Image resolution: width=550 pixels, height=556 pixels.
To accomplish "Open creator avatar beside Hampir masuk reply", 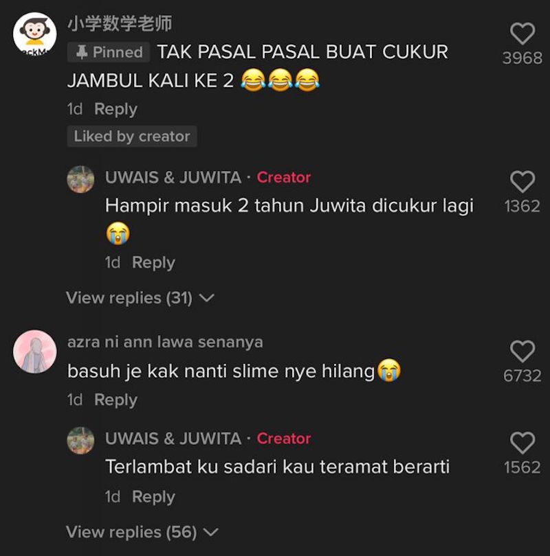I will pyautogui.click(x=80, y=179).
